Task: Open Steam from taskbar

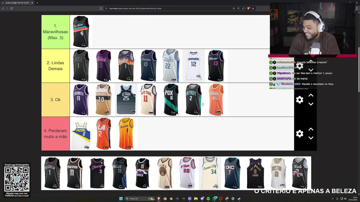Action: (x=239, y=199)
